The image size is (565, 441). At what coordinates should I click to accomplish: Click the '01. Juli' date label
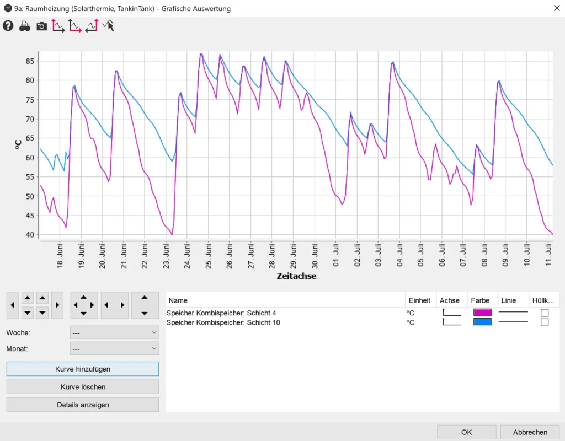pyautogui.click(x=336, y=255)
